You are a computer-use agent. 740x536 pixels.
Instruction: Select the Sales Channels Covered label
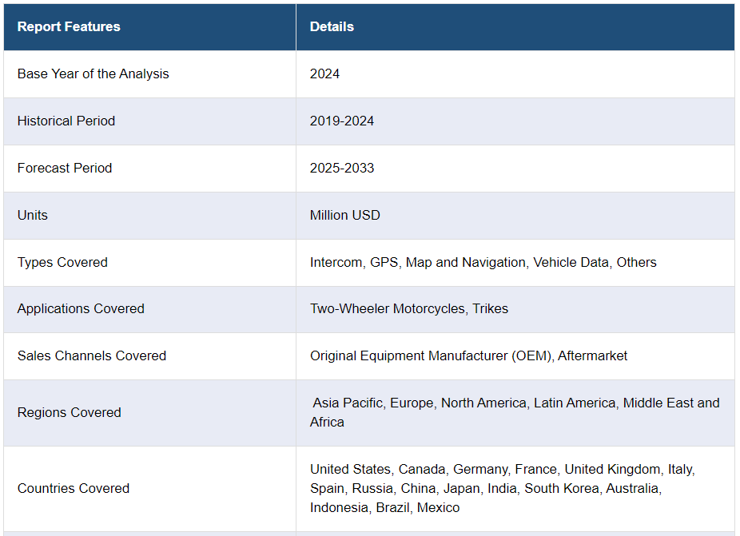(x=92, y=355)
